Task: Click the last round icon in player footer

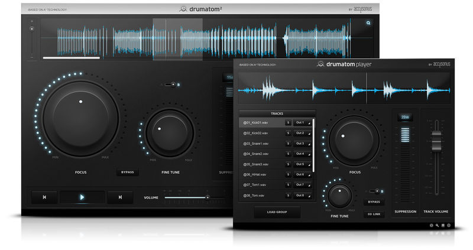Action: [x=449, y=225]
